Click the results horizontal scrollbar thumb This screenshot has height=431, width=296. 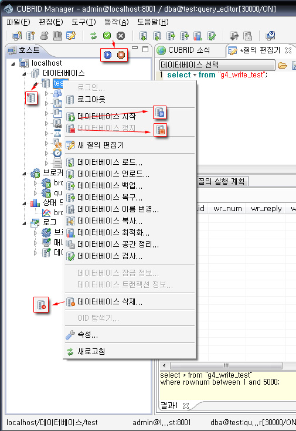[x=226, y=365]
